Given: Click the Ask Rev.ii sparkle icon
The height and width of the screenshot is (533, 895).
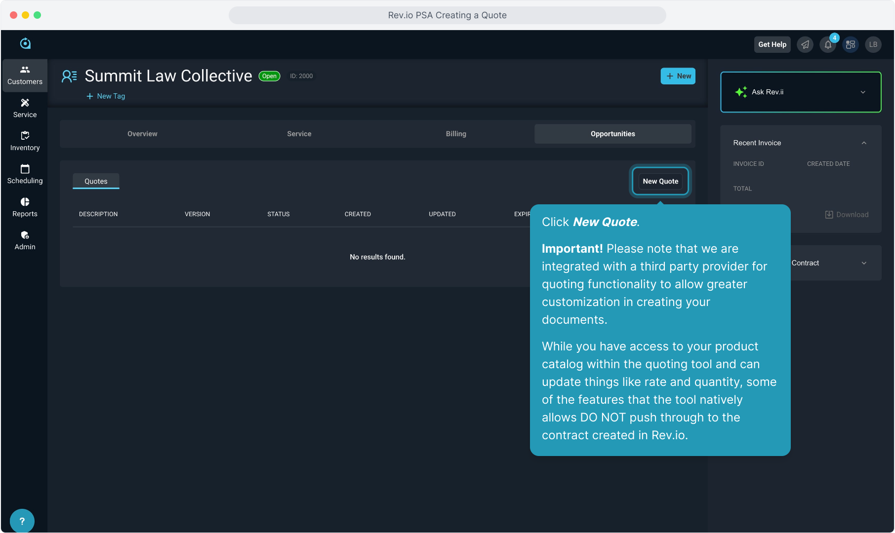Looking at the screenshot, I should (x=741, y=92).
